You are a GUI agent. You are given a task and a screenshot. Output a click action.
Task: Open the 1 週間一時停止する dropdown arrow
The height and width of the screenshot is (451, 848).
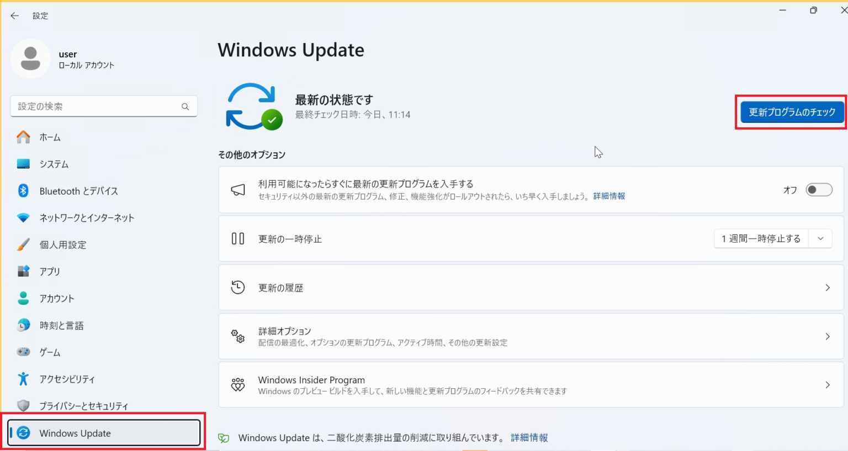[821, 238]
